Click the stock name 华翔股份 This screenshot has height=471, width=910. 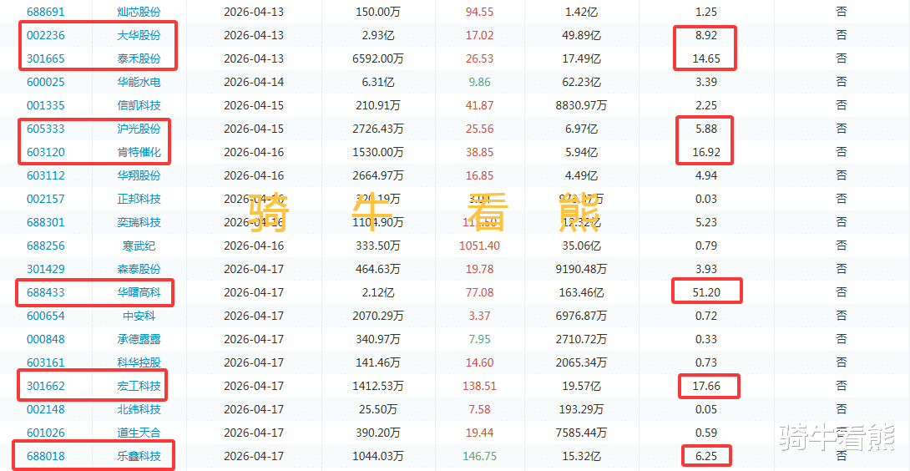(x=139, y=175)
